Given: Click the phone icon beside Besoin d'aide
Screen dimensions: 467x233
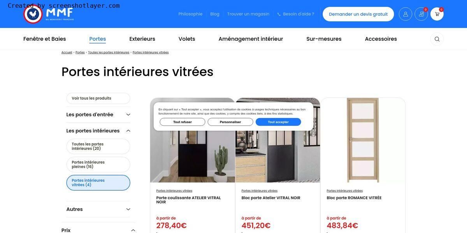Looking at the screenshot, I should [279, 14].
